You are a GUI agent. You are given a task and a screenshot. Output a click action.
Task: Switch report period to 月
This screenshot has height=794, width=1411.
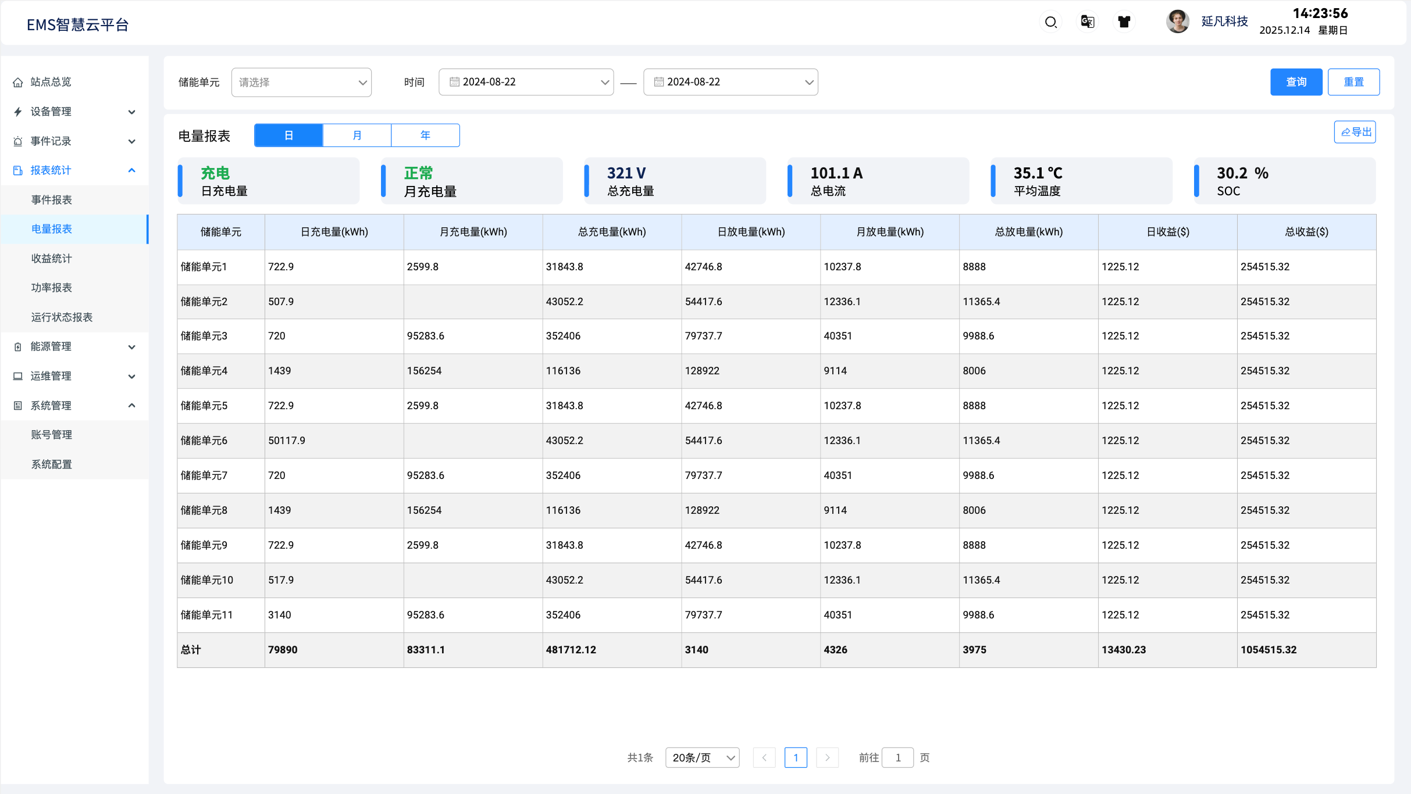tap(357, 135)
